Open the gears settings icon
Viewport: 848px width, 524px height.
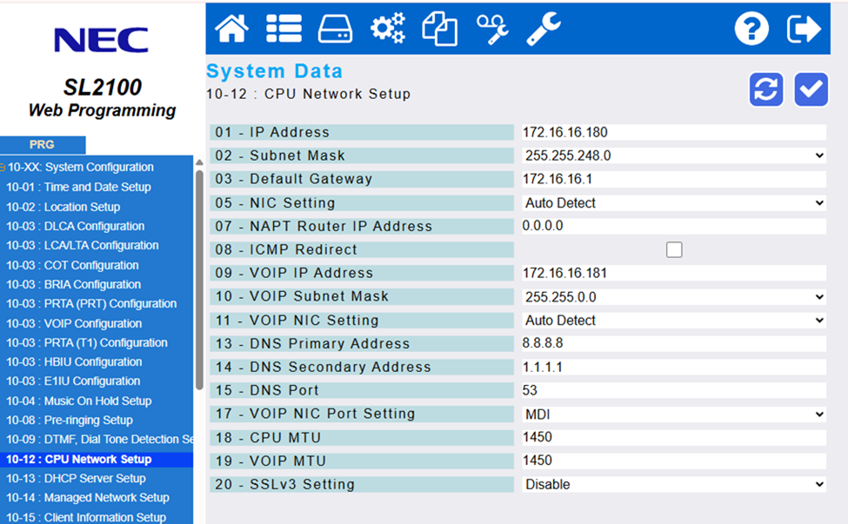point(387,29)
